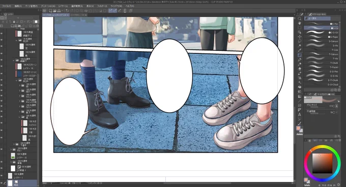The width and height of the screenshot is (346, 187).
Task: Select the 用紙 paper layer thumbnail
Action: pyautogui.click(x=10, y=183)
